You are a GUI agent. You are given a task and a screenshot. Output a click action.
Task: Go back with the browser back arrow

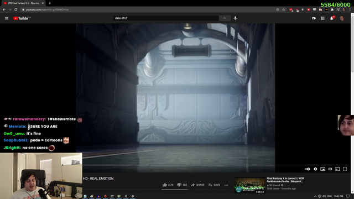coord(4,10)
